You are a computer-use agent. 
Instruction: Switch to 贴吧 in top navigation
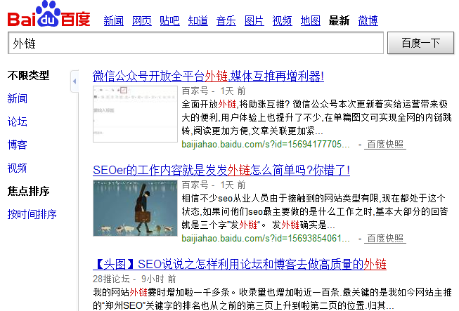[170, 20]
